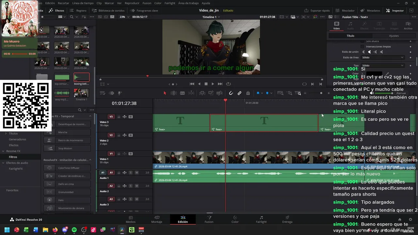Move the timeline zoom slider
Screen dimensions: 418x235
[x=321, y=93]
